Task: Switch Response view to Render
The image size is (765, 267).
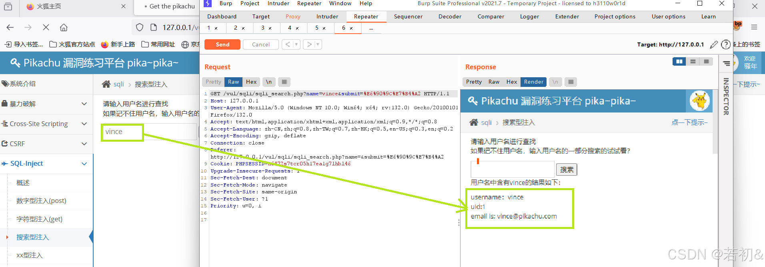Action: click(534, 82)
